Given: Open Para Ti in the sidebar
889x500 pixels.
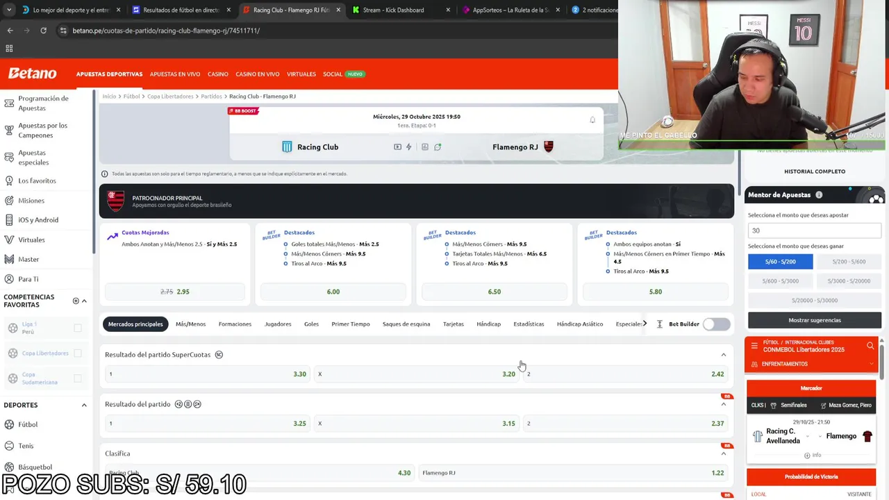Looking at the screenshot, I should point(28,279).
